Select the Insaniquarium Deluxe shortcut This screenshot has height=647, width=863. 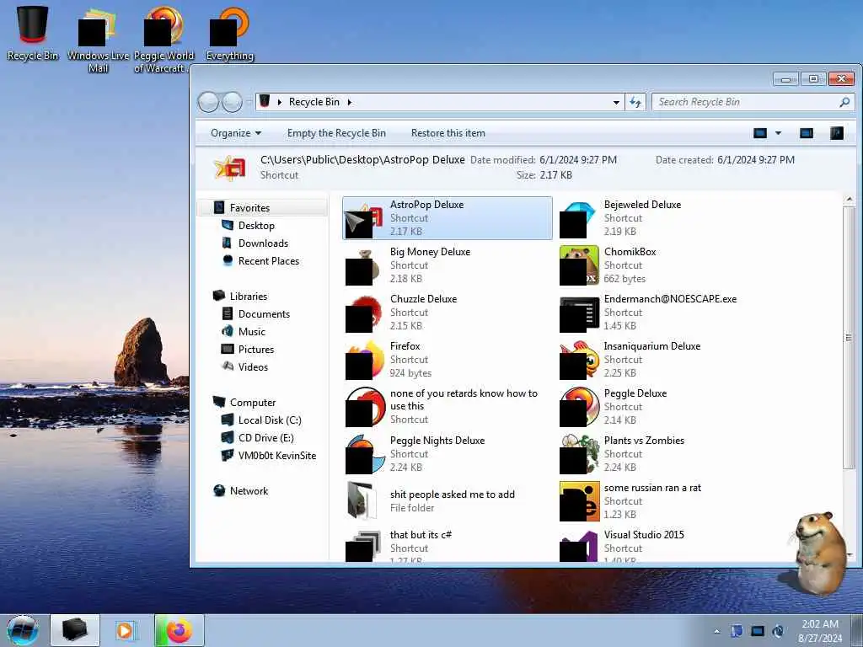pyautogui.click(x=661, y=360)
